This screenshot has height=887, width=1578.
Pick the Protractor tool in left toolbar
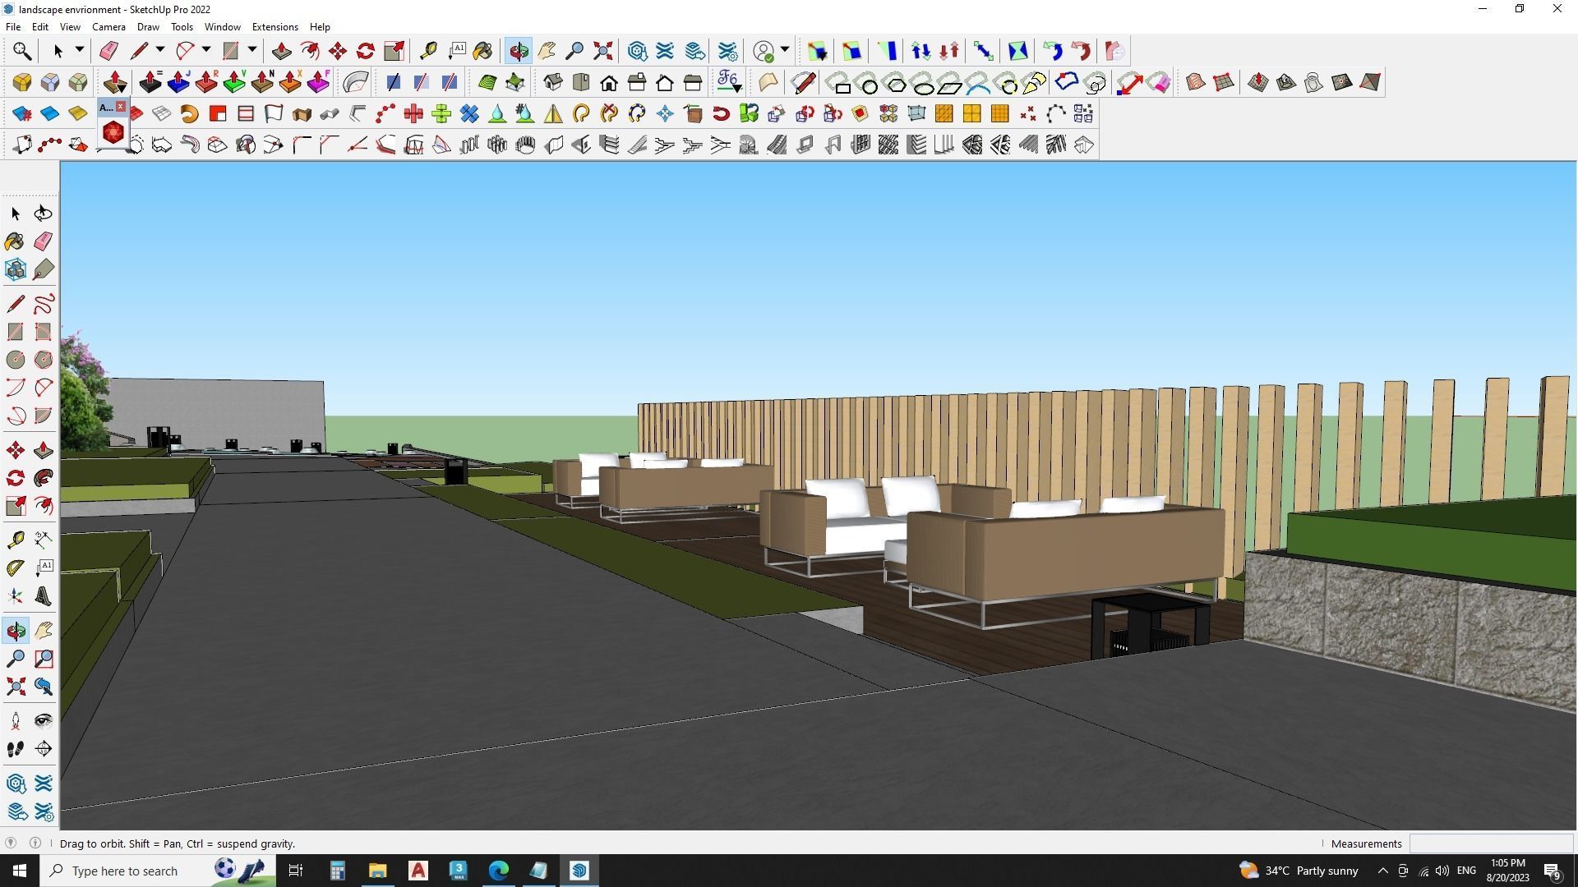[16, 568]
